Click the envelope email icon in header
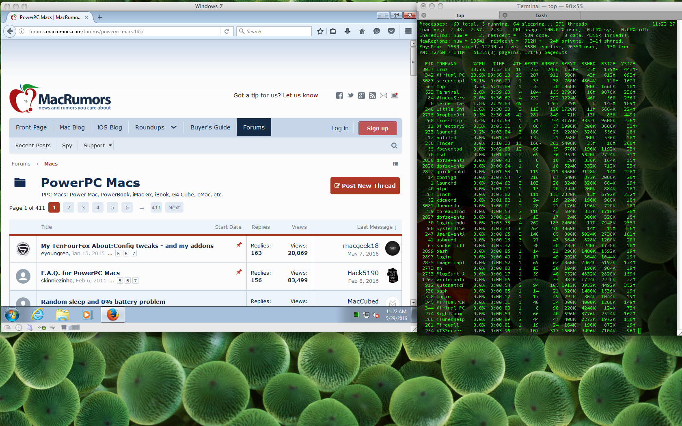682x426 pixels. 383,95
